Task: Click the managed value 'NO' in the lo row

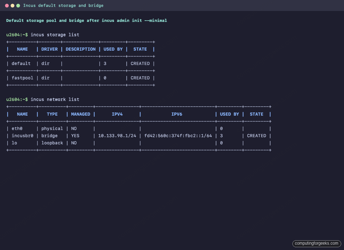Action: click(x=74, y=143)
